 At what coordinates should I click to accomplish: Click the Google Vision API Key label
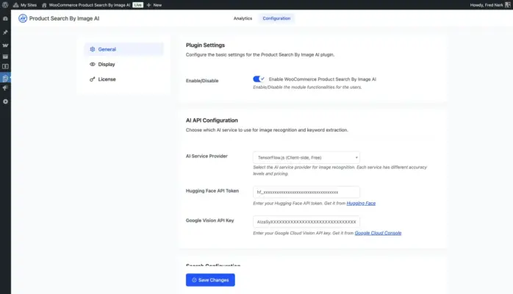[x=209, y=220]
